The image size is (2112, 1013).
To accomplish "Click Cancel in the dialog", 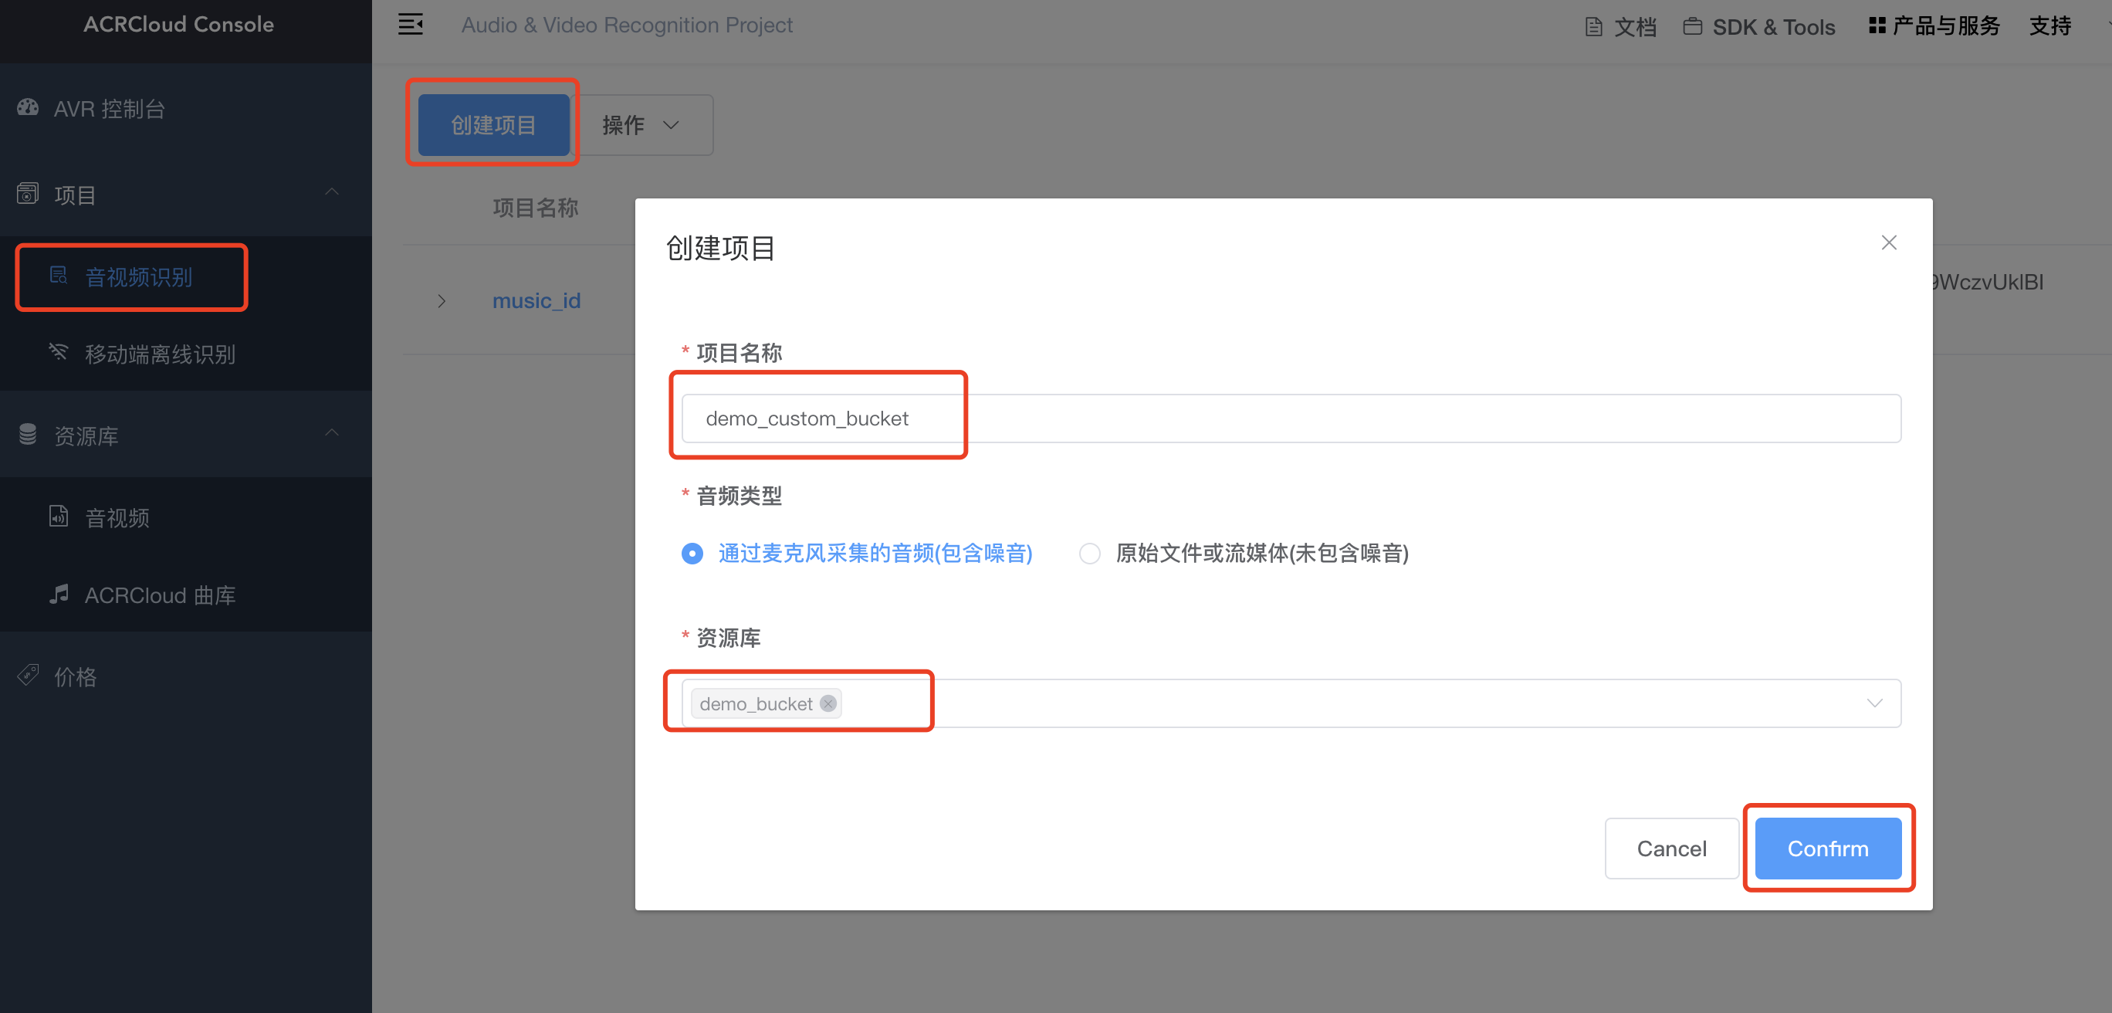I will [1672, 848].
